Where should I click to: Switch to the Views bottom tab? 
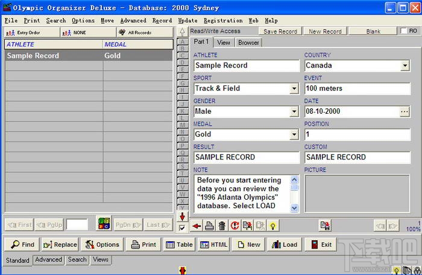tap(101, 260)
